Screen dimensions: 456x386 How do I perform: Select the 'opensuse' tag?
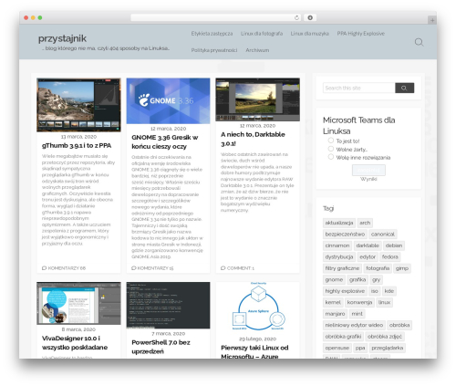click(337, 348)
